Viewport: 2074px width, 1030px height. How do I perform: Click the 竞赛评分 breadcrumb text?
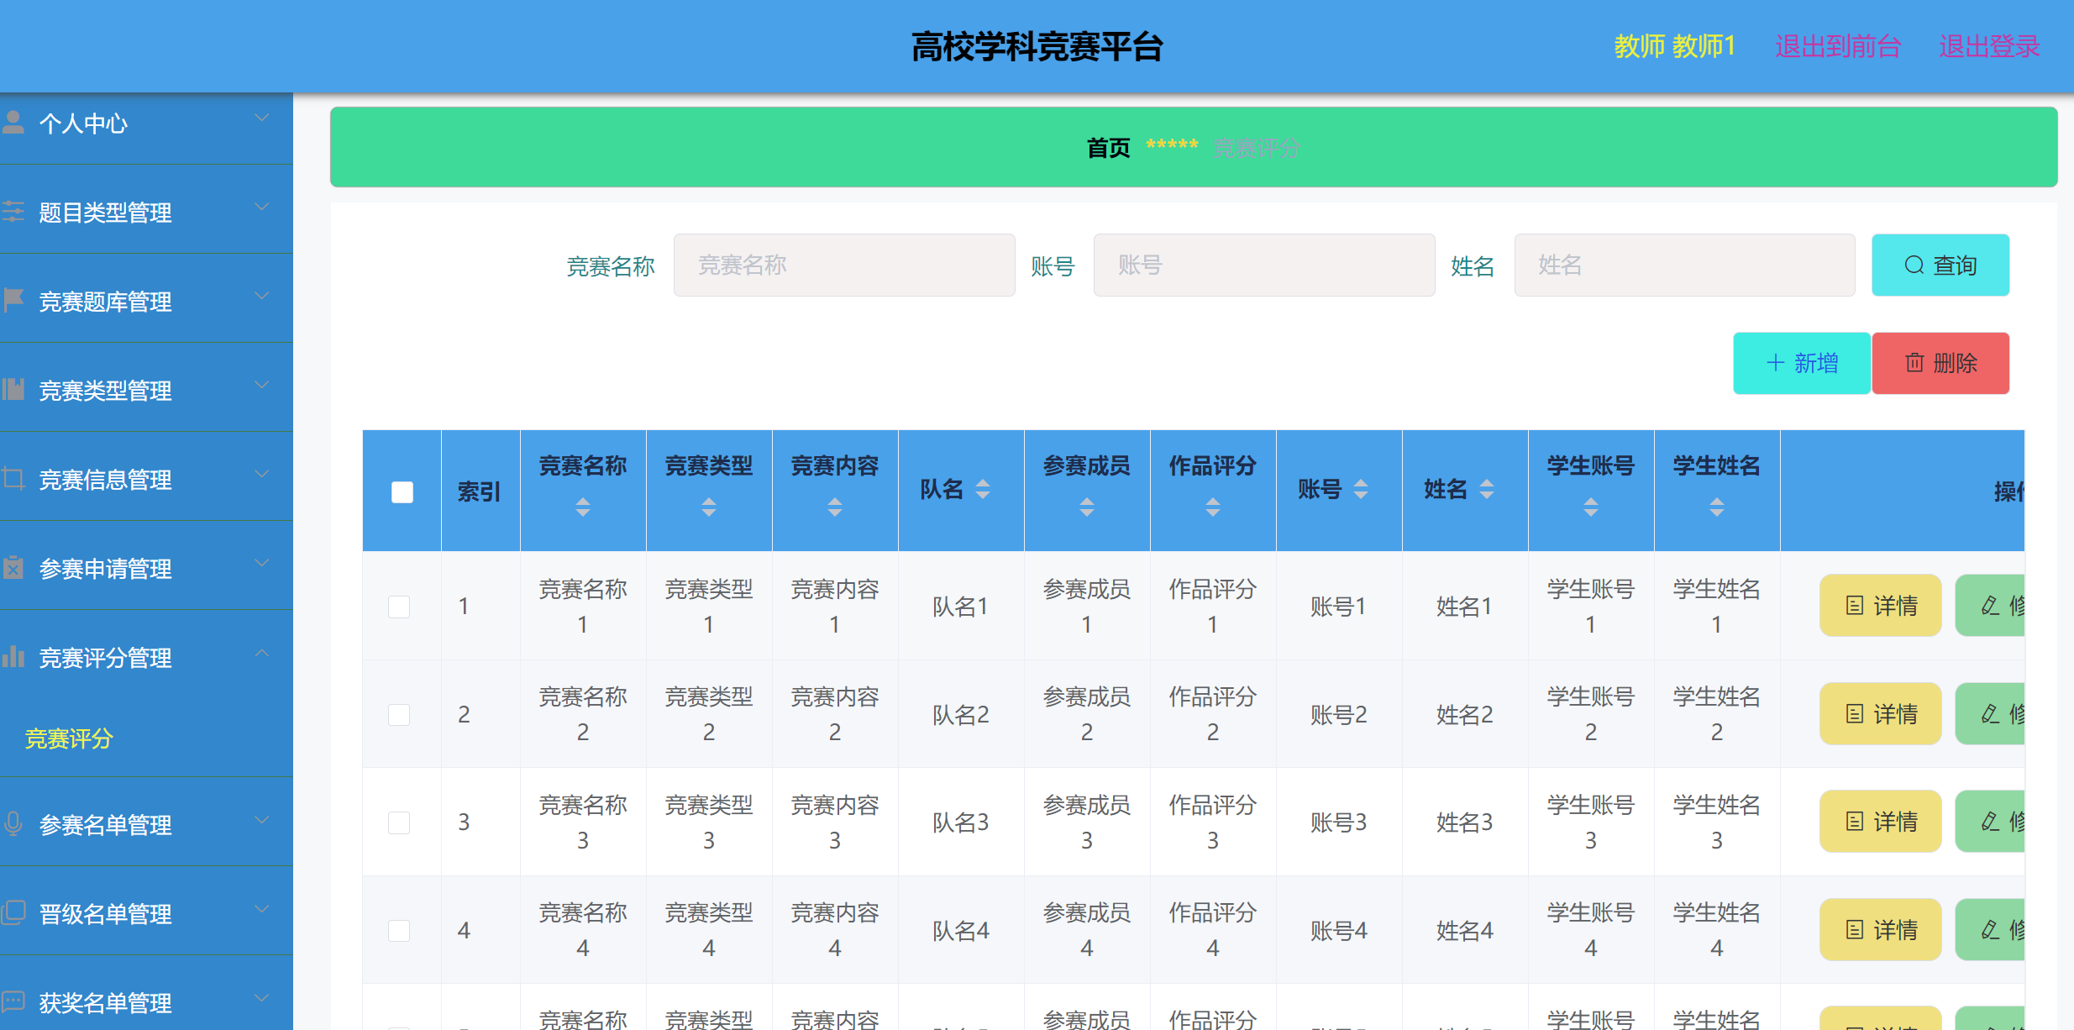[1257, 149]
